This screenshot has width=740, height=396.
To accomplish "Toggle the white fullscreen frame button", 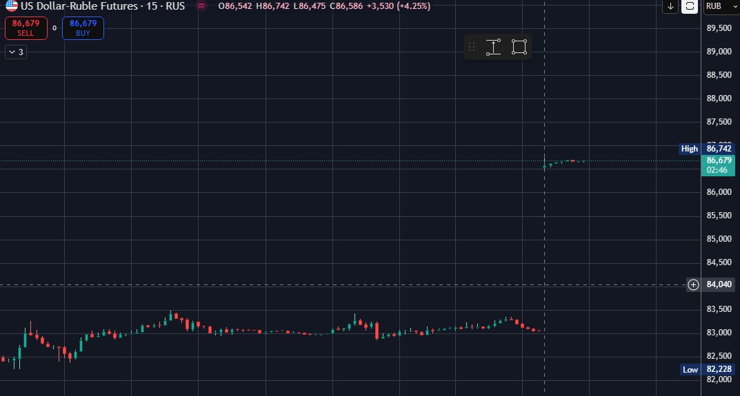I will point(689,6).
